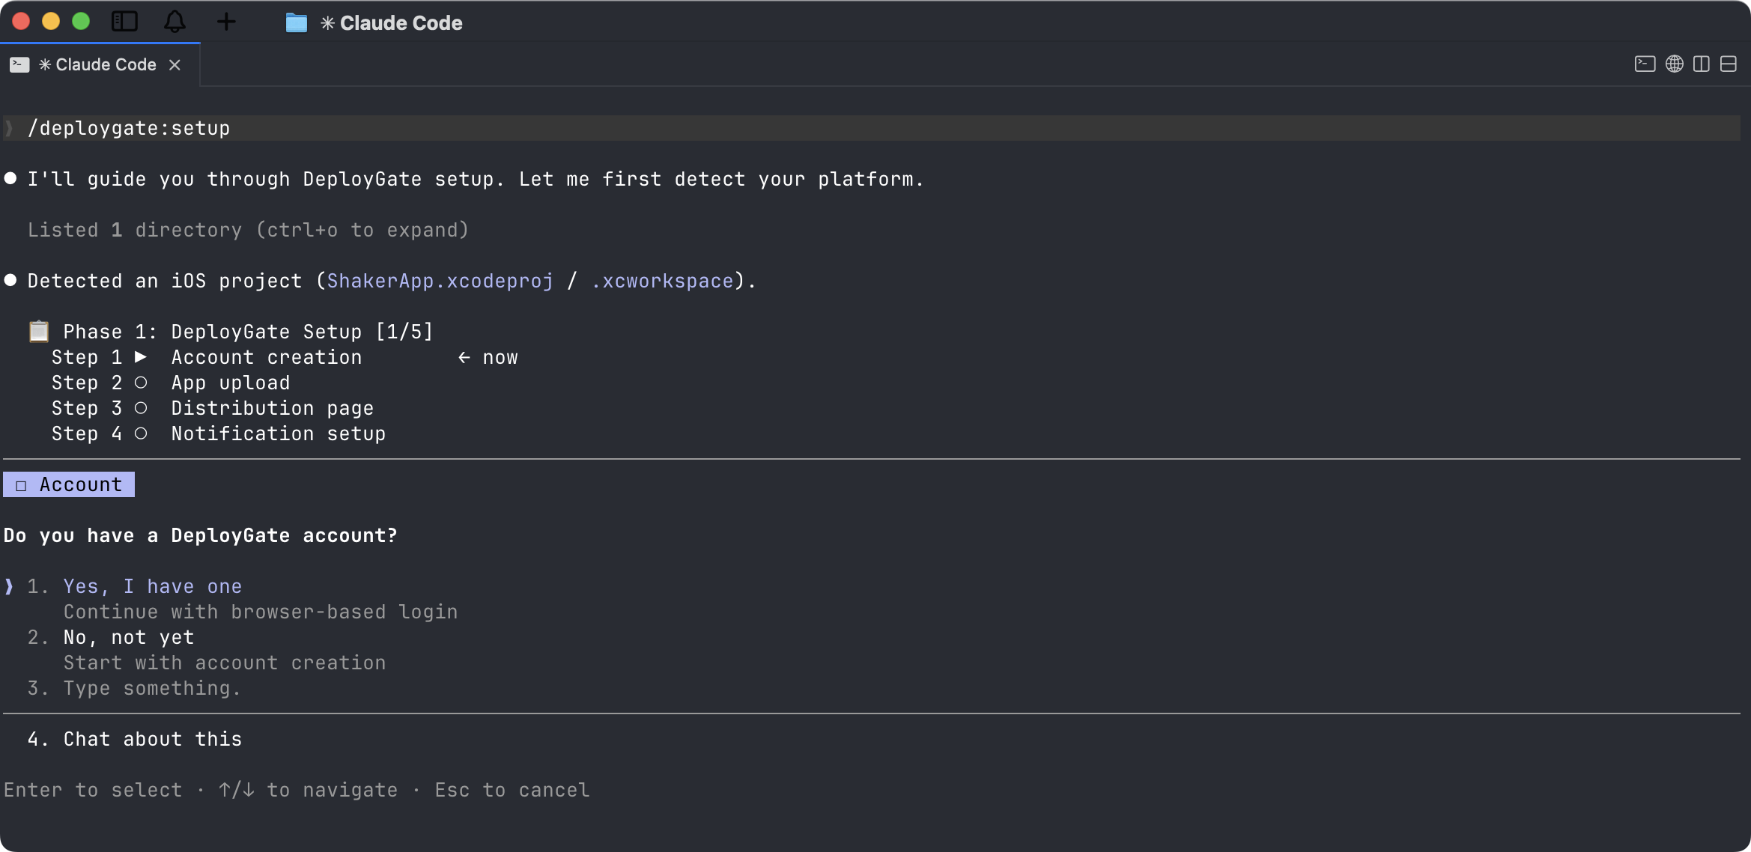Click the 'Enter to select' hint
1751x852 pixels.
tap(93, 790)
